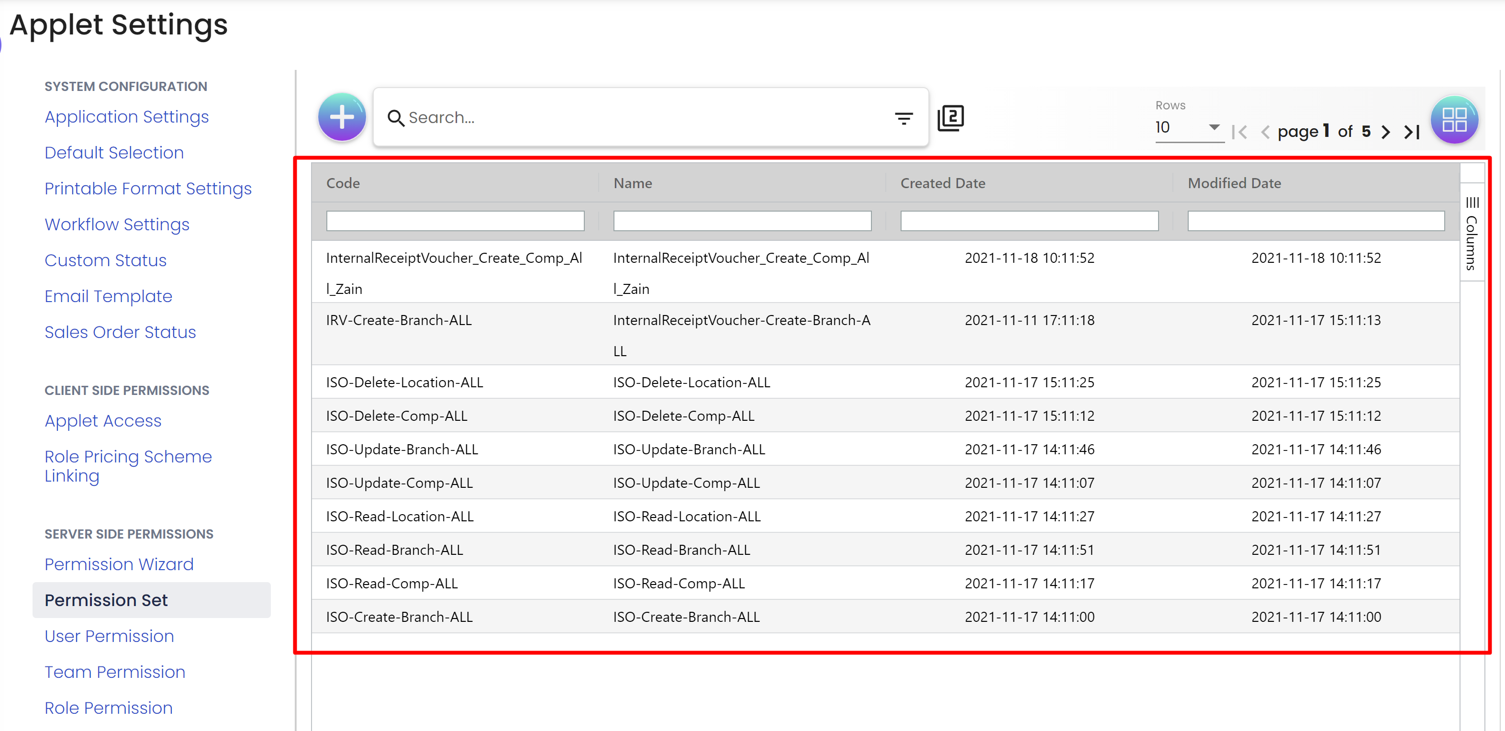Go to the next page arrow
This screenshot has width=1505, height=731.
[x=1386, y=132]
